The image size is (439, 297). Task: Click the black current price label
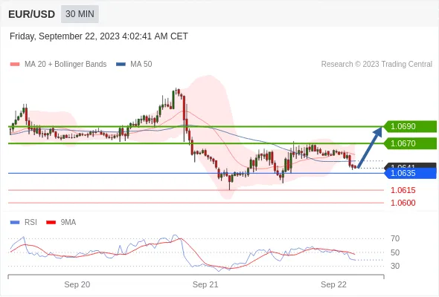coord(410,166)
